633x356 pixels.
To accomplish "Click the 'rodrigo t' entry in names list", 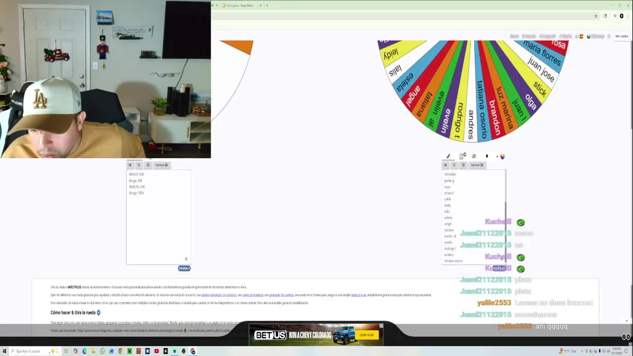I will click(x=450, y=249).
